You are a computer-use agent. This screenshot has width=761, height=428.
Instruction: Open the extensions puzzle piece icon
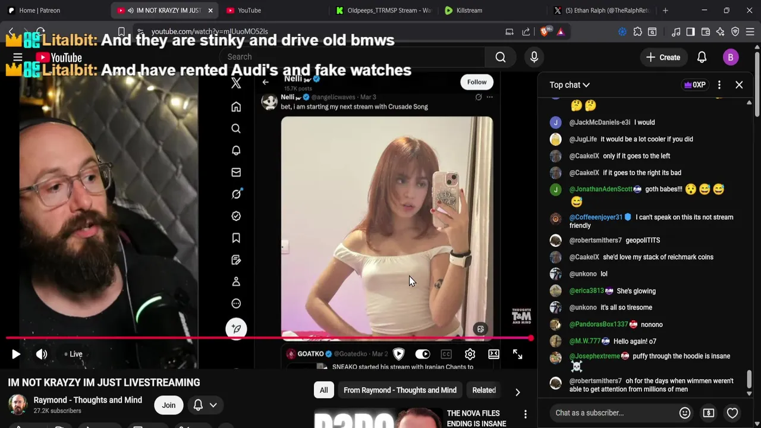tap(637, 32)
